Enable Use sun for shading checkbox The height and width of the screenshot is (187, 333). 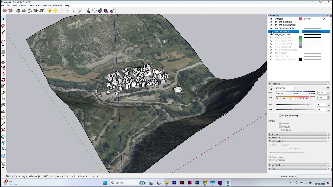click(280, 116)
